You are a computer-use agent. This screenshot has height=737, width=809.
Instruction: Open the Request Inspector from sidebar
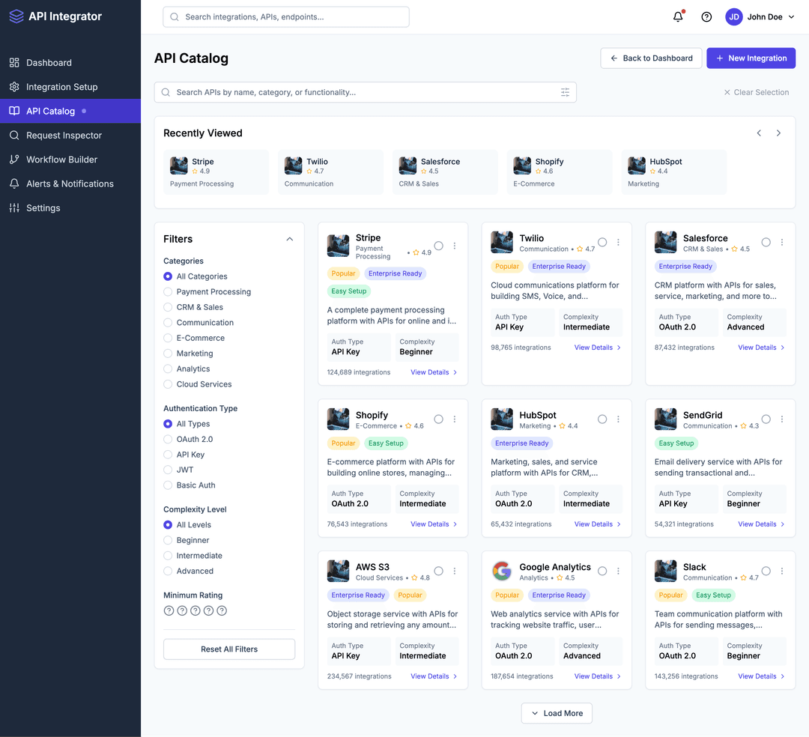pyautogui.click(x=14, y=135)
